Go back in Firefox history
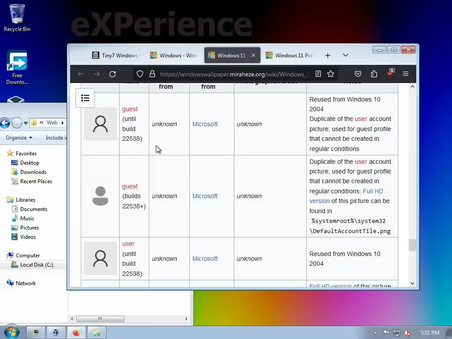Viewport: 452px width, 339px height. [x=81, y=74]
